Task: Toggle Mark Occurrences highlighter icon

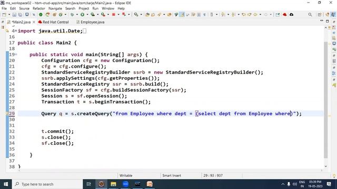Action: pyautogui.click(x=182, y=15)
